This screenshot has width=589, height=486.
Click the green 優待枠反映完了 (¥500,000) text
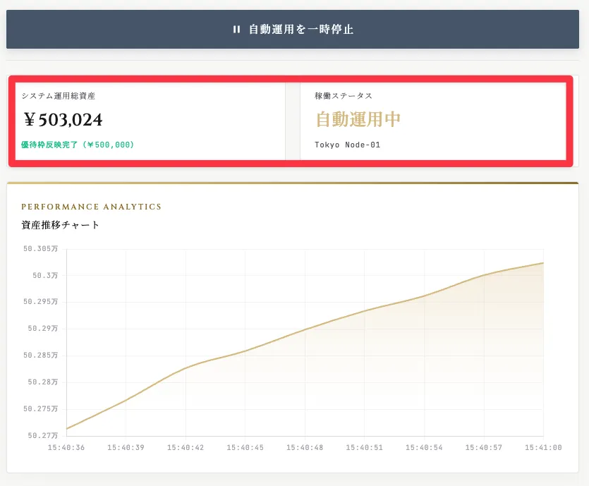point(78,145)
